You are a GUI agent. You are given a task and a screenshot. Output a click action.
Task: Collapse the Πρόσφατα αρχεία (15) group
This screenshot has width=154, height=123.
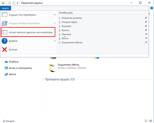pyautogui.click(x=43, y=79)
